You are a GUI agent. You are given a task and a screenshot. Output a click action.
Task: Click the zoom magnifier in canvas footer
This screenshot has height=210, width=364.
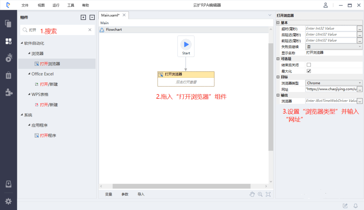click(260, 194)
